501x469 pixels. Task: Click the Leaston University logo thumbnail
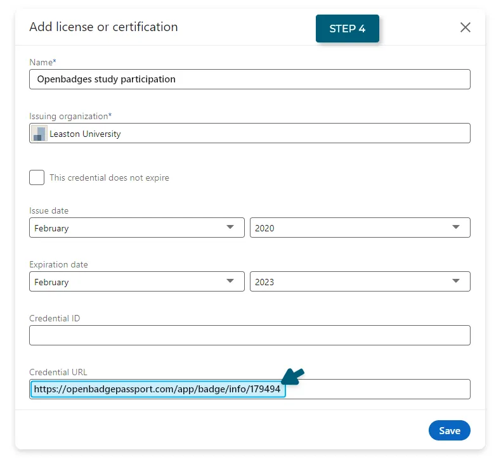[39, 134]
